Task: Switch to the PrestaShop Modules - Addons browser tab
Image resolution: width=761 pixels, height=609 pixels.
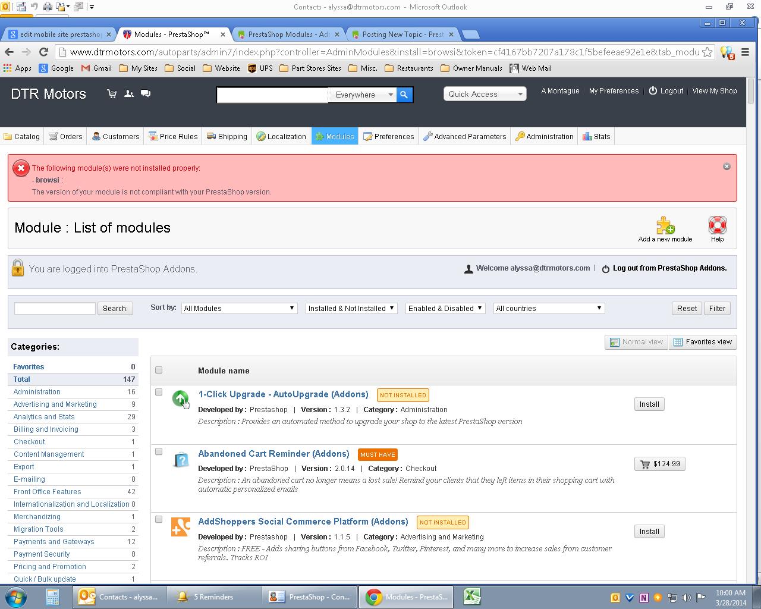Action: [x=289, y=34]
